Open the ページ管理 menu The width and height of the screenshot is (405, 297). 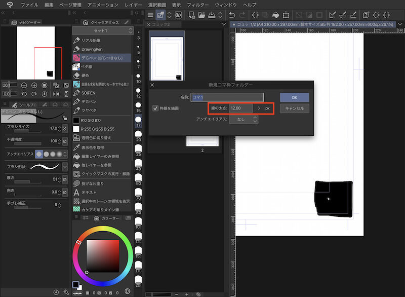70,5
